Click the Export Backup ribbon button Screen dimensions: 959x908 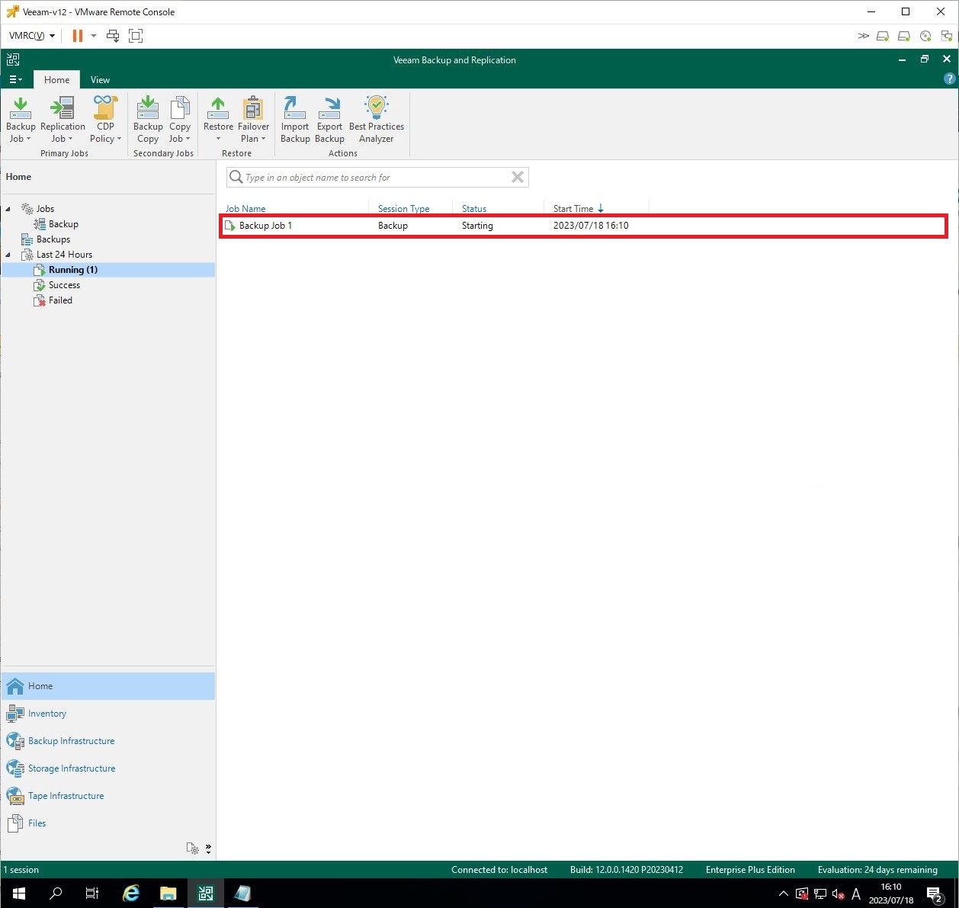tap(329, 120)
